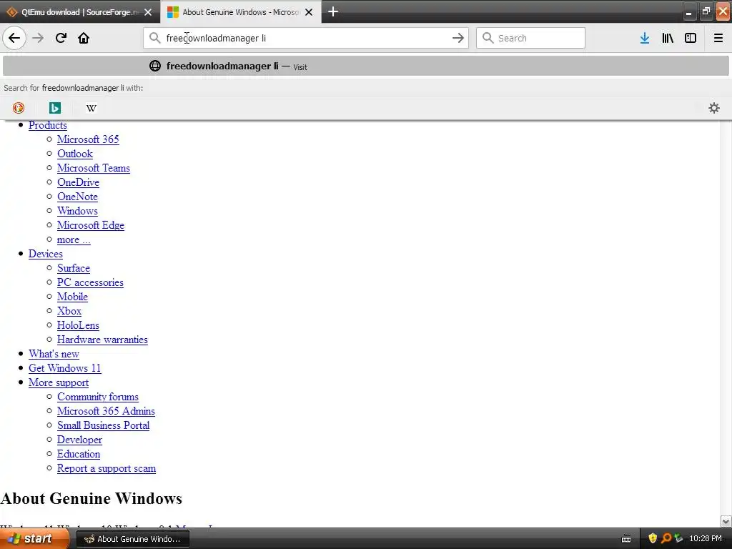
Task: Open the Microsoft 365 Admins link
Action: pyautogui.click(x=106, y=411)
